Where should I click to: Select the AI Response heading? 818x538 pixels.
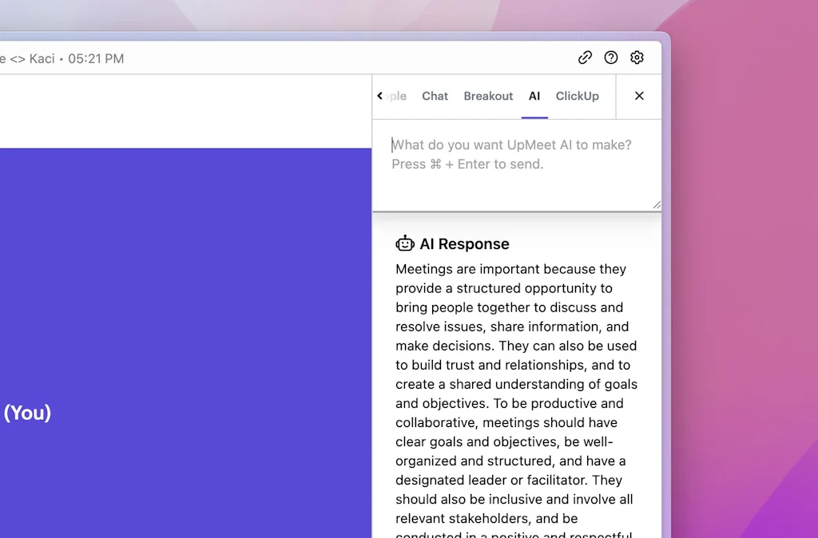pos(463,243)
